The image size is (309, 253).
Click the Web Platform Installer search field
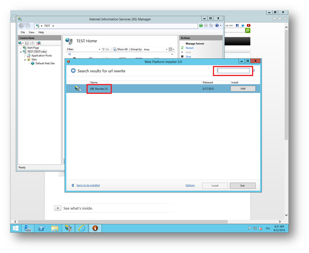[233, 71]
